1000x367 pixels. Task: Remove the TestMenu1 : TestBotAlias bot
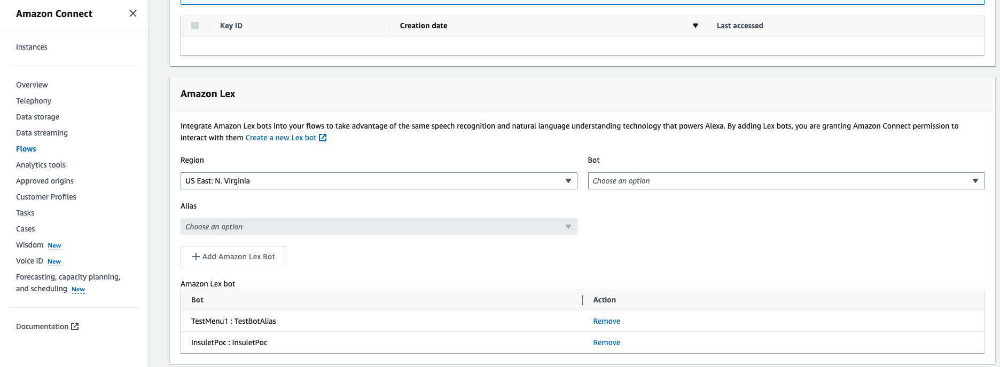coord(606,321)
